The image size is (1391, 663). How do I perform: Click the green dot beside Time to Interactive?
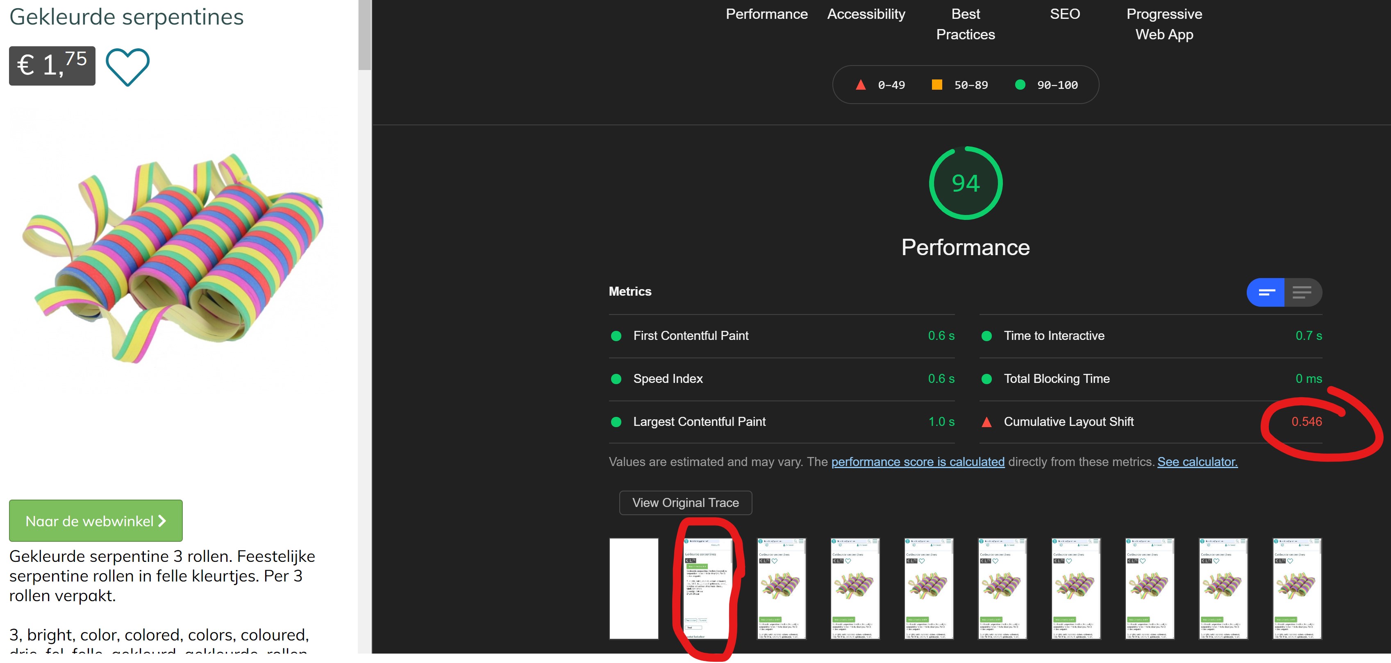coord(986,336)
